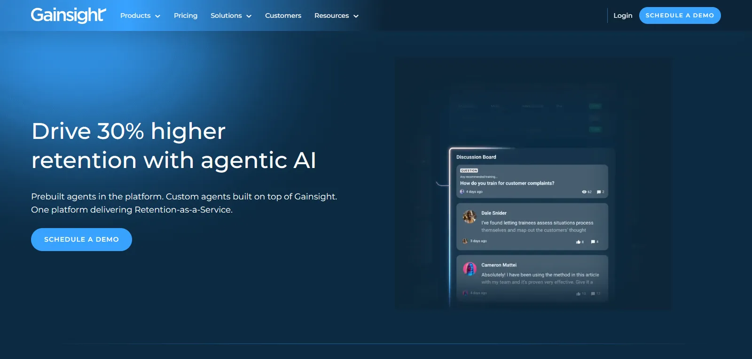This screenshot has width=752, height=359.
Task: Go to the Customers page
Action: tap(283, 15)
